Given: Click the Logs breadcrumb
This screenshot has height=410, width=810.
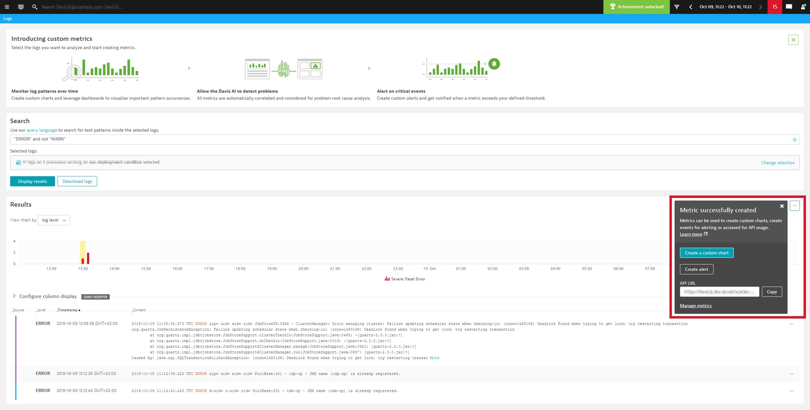Looking at the screenshot, I should pyautogui.click(x=8, y=19).
